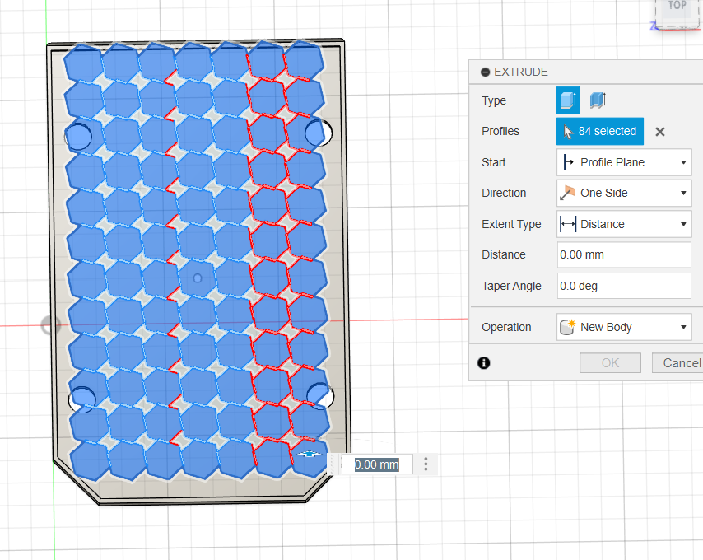Click the Taper Angle input field

click(623, 286)
